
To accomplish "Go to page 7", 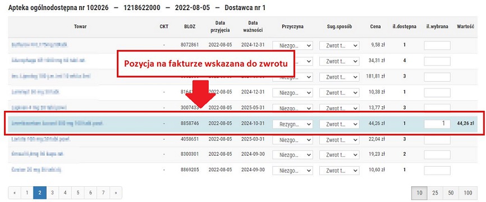I will pos(103,192).
